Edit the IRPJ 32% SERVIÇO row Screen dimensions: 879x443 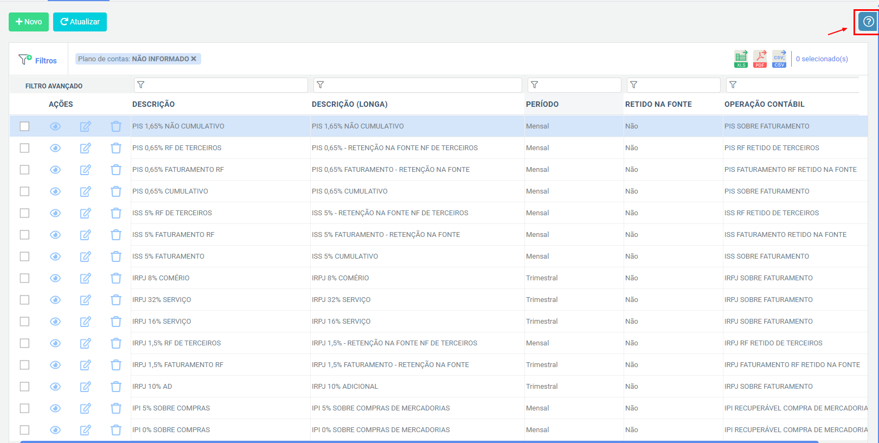86,300
